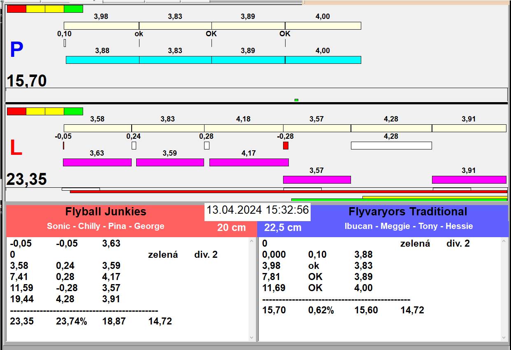Select the L lane cream segment labeled 3,58
The height and width of the screenshot is (350, 511).
point(98,128)
